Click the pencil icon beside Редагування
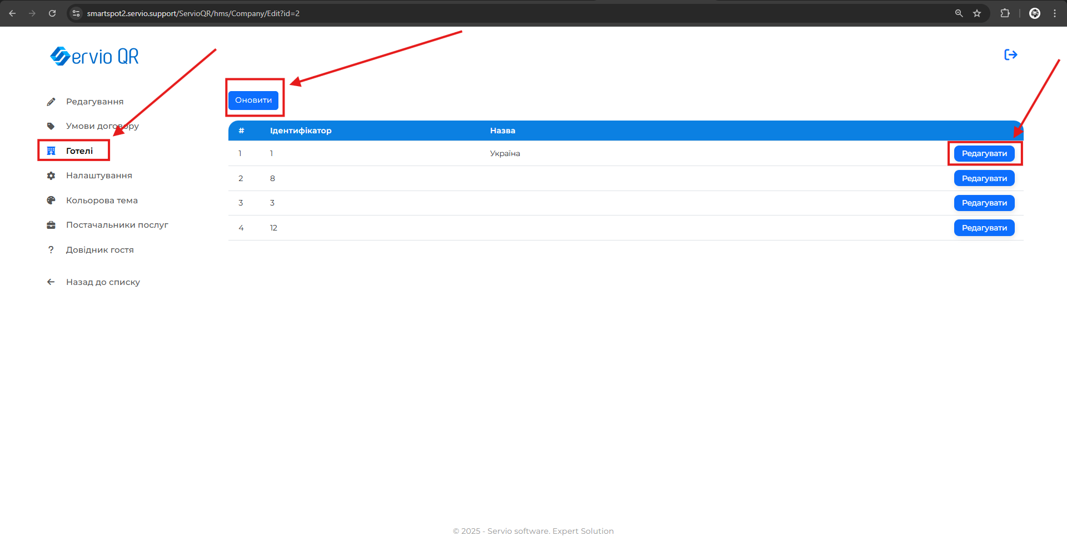Viewport: 1067px width, 551px height. 51,102
